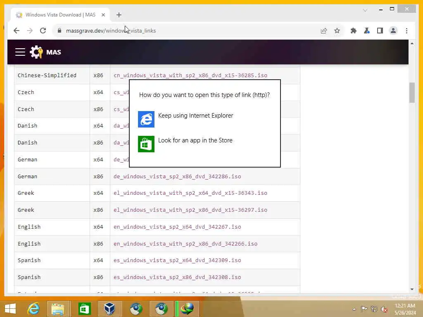The height and width of the screenshot is (317, 423).
Task: Open the Chrome profile avatar
Action: [393, 31]
